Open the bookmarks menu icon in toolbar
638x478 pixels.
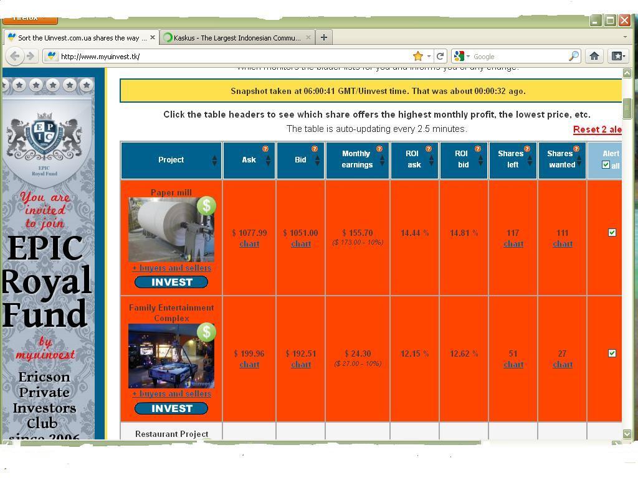pyautogui.click(x=617, y=56)
